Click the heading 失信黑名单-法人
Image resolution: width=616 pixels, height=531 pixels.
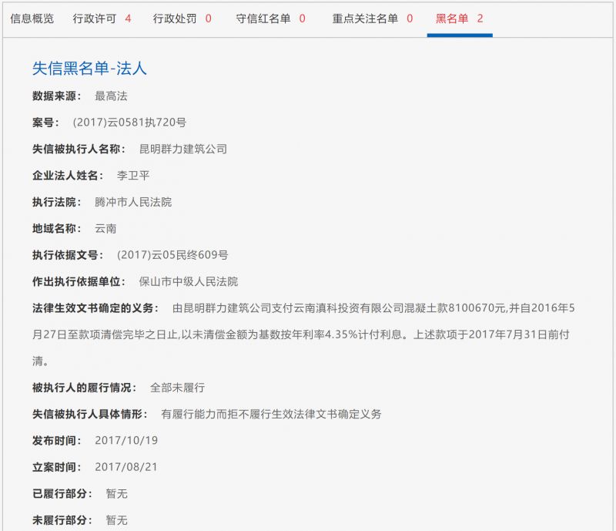tap(90, 69)
